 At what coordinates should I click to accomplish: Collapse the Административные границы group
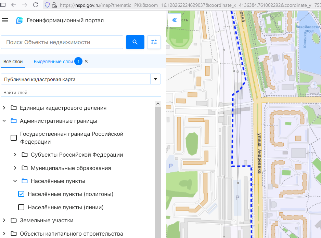pos(4,121)
